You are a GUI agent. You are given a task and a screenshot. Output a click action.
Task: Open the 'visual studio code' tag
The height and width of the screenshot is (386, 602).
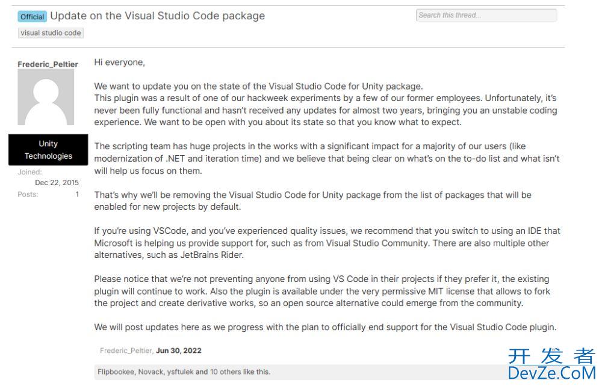click(x=51, y=33)
